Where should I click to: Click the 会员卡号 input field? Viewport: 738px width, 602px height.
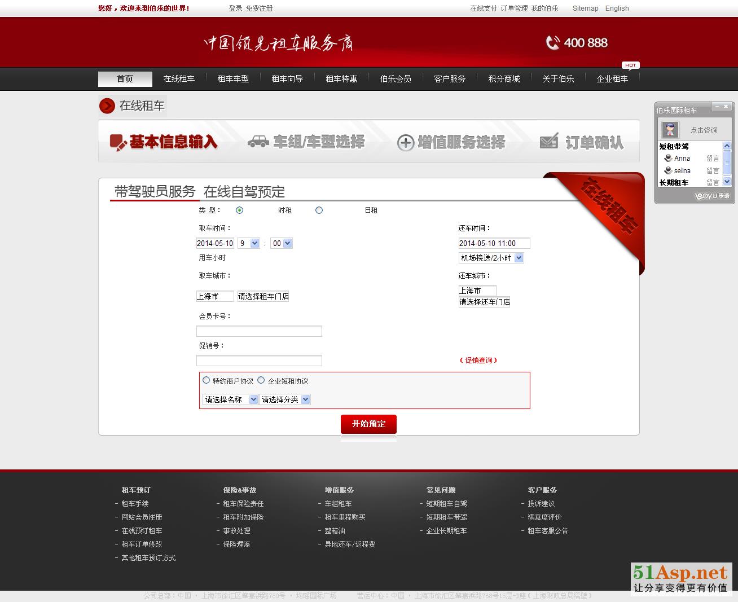(x=259, y=331)
